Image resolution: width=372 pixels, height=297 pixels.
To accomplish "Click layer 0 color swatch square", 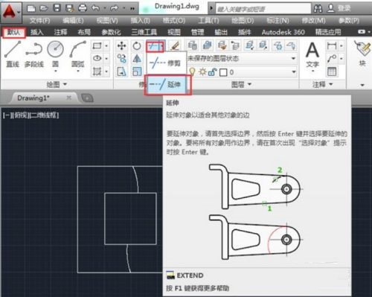I will click(x=223, y=72).
